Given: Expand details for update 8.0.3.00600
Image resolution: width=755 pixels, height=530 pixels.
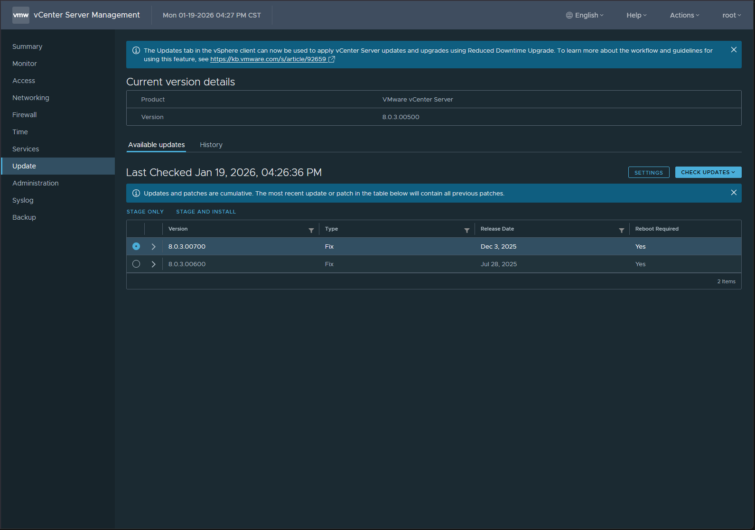Looking at the screenshot, I should click(x=153, y=264).
